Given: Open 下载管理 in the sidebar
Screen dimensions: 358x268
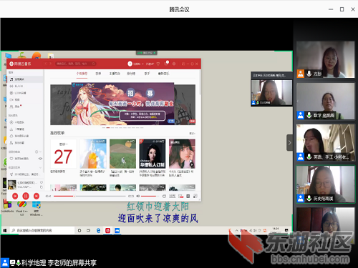Looking at the screenshot, I should [x=25, y=129].
